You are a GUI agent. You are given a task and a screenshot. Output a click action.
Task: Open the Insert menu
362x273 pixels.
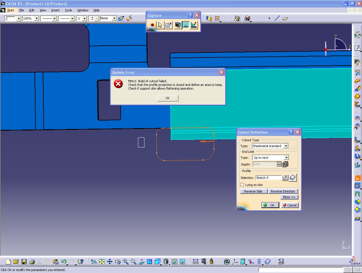point(55,10)
